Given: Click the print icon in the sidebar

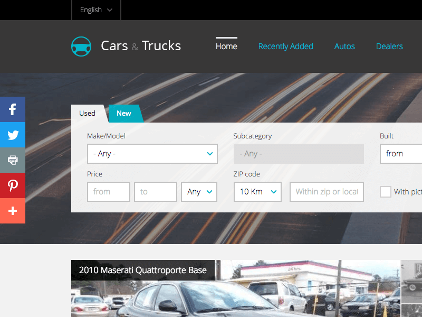Looking at the screenshot, I should pos(13,160).
